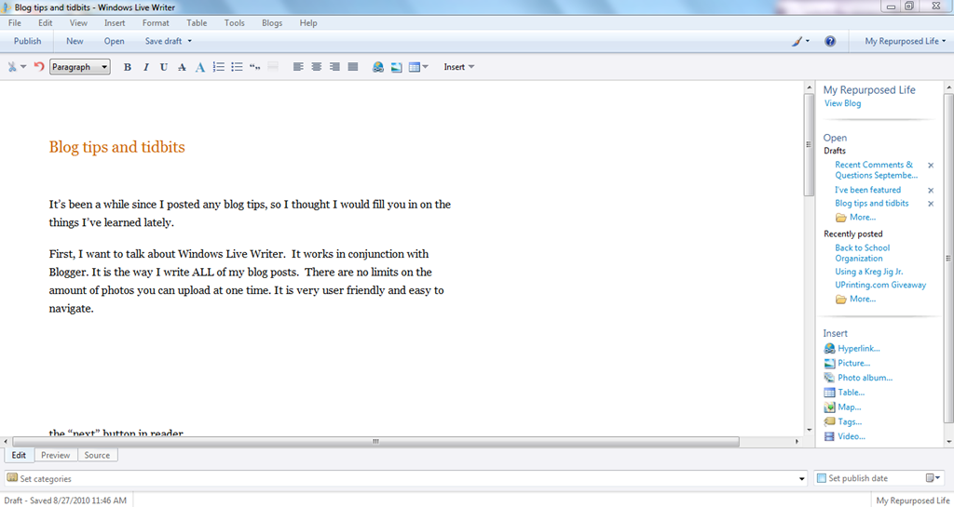The image size is (954, 507).
Task: Click the sidebar Table... link
Action: (x=852, y=393)
